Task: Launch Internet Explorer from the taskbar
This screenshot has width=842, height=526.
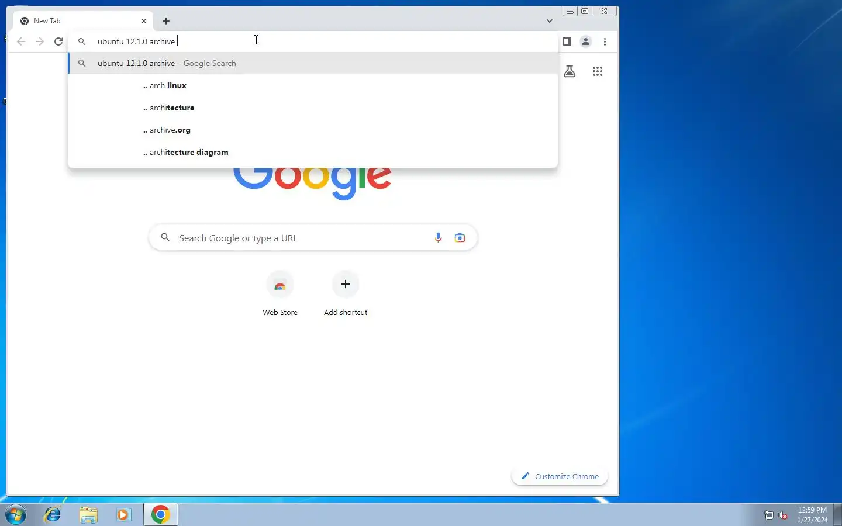Action: tap(53, 515)
